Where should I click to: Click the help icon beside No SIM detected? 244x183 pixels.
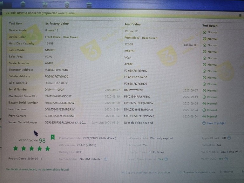(106, 159)
